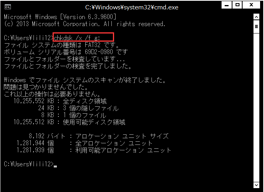The height and width of the screenshot is (192, 264).
Task: Click the line これ以上の操作は必要ありません。
Action: click(52, 94)
